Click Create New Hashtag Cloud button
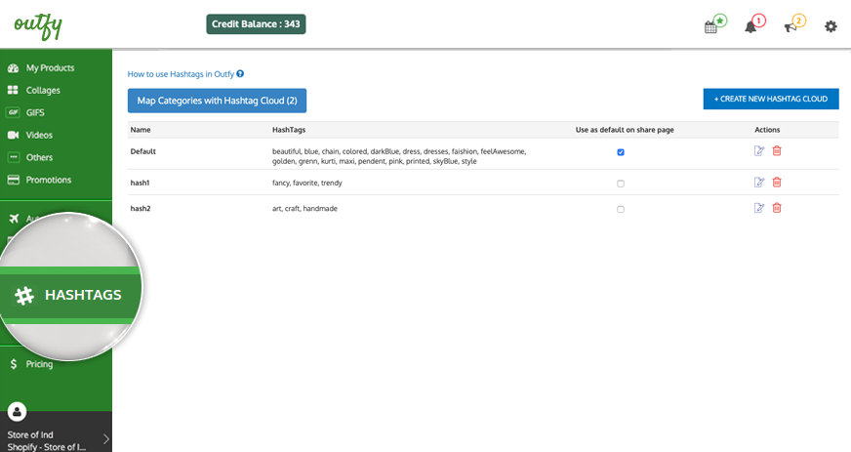The width and height of the screenshot is (851, 452). pyautogui.click(x=771, y=99)
